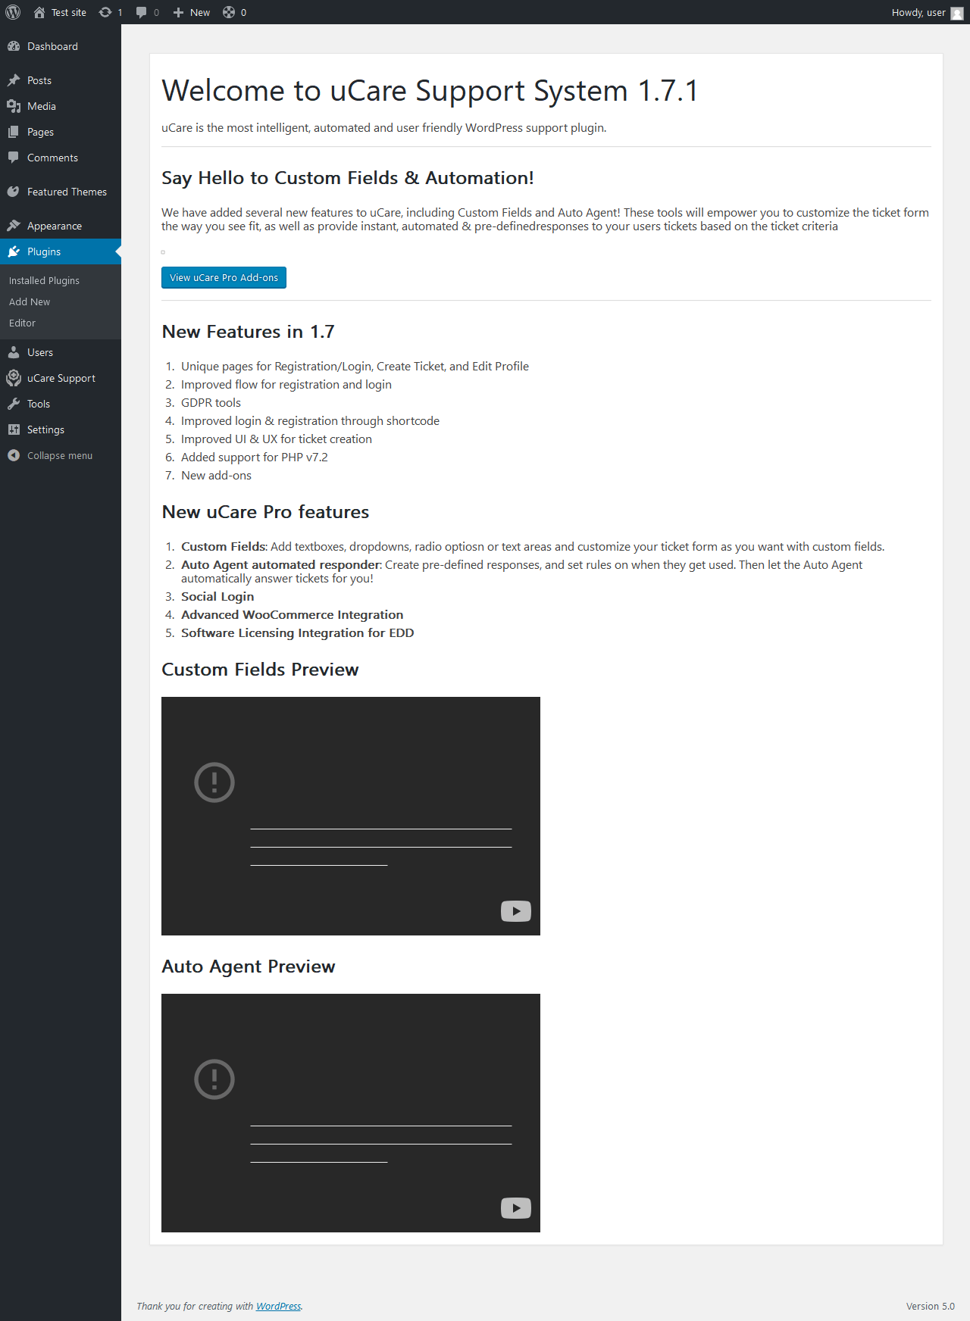This screenshot has width=970, height=1321.
Task: Click the "New add-ons" list item
Action: coord(216,475)
